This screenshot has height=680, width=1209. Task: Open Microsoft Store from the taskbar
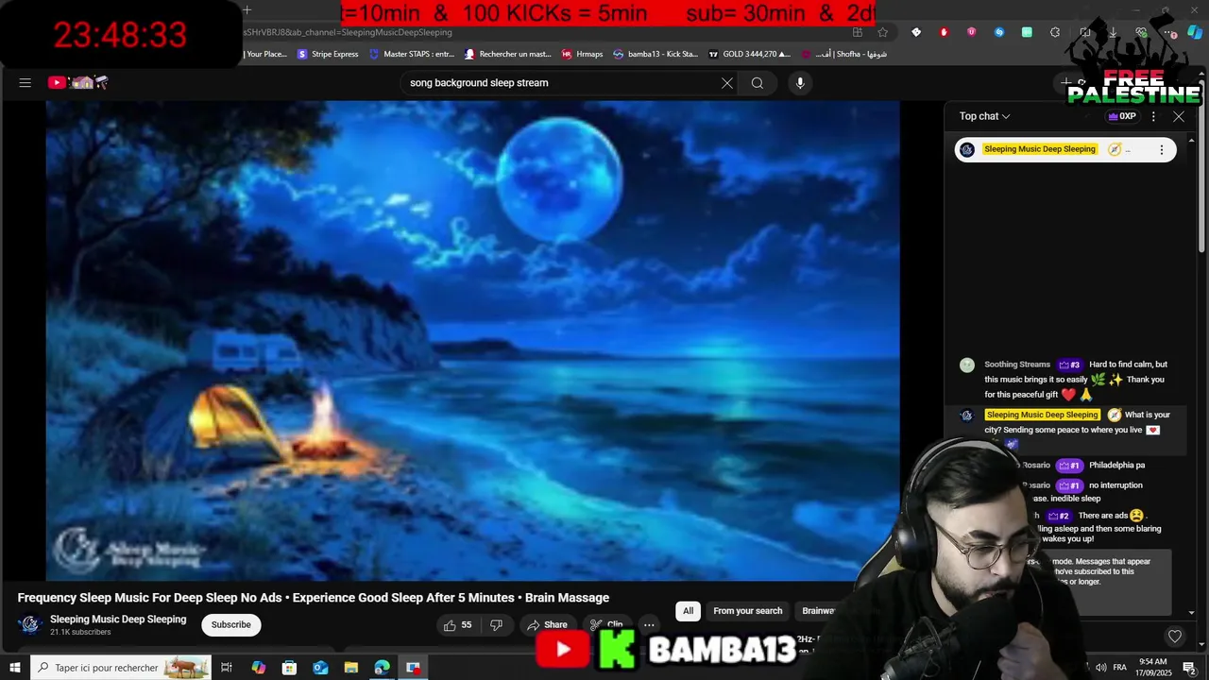(289, 668)
